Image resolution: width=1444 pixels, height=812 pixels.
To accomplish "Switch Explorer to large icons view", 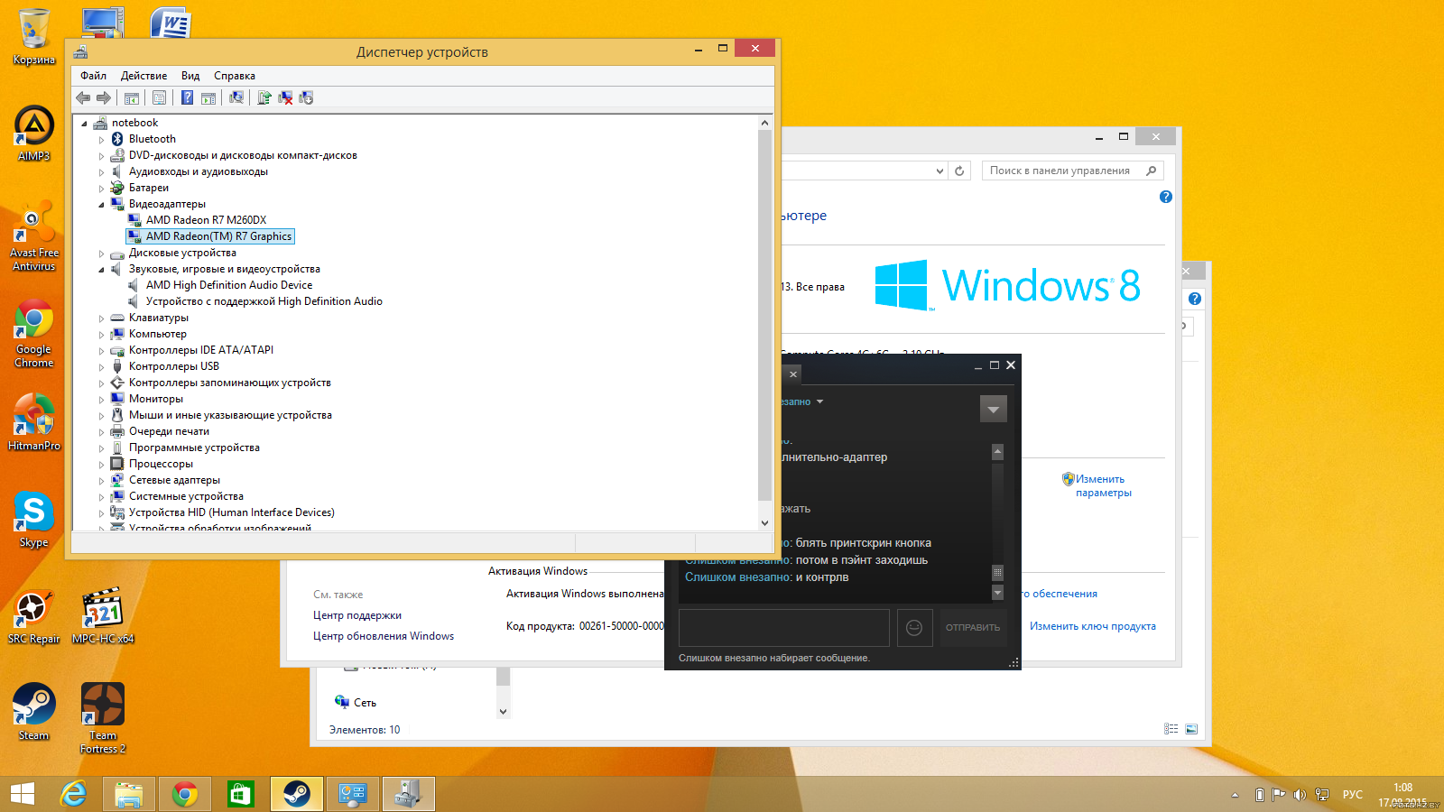I will point(1191,729).
